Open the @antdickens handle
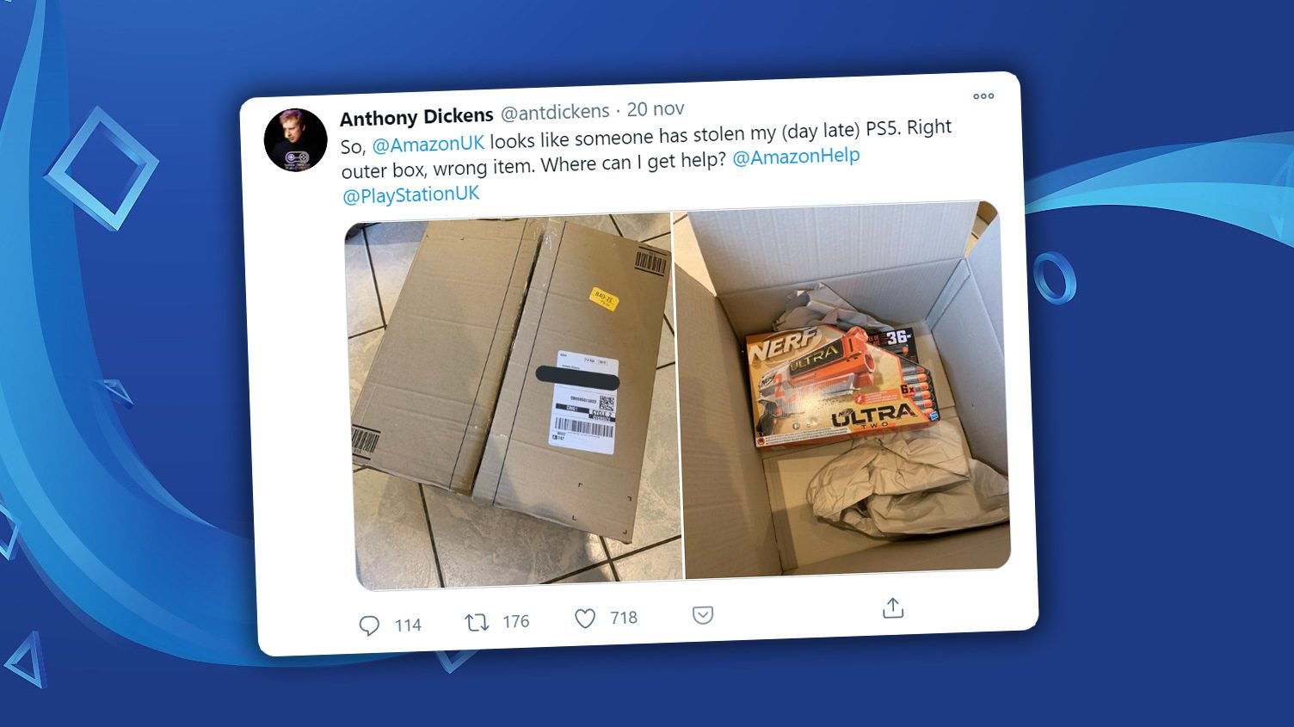The height and width of the screenshot is (727, 1294). pos(555,112)
